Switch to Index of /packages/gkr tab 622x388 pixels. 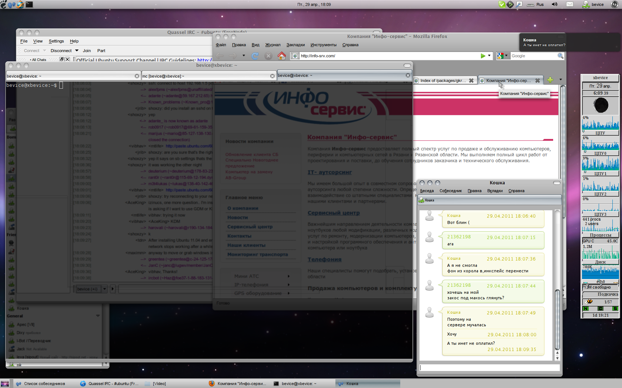pos(444,81)
